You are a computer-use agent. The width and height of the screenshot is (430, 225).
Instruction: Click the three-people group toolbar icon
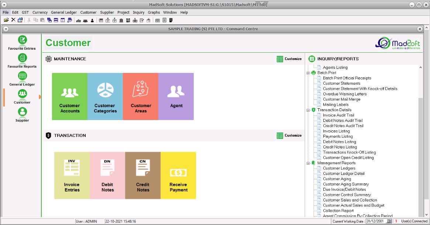(85, 20)
